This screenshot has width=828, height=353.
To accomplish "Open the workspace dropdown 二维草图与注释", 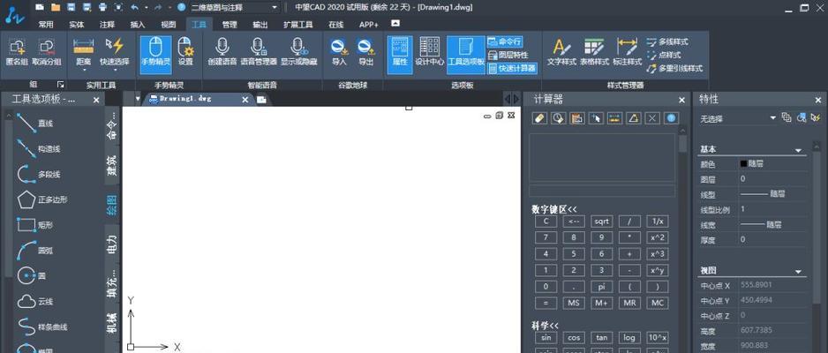I will click(235, 7).
